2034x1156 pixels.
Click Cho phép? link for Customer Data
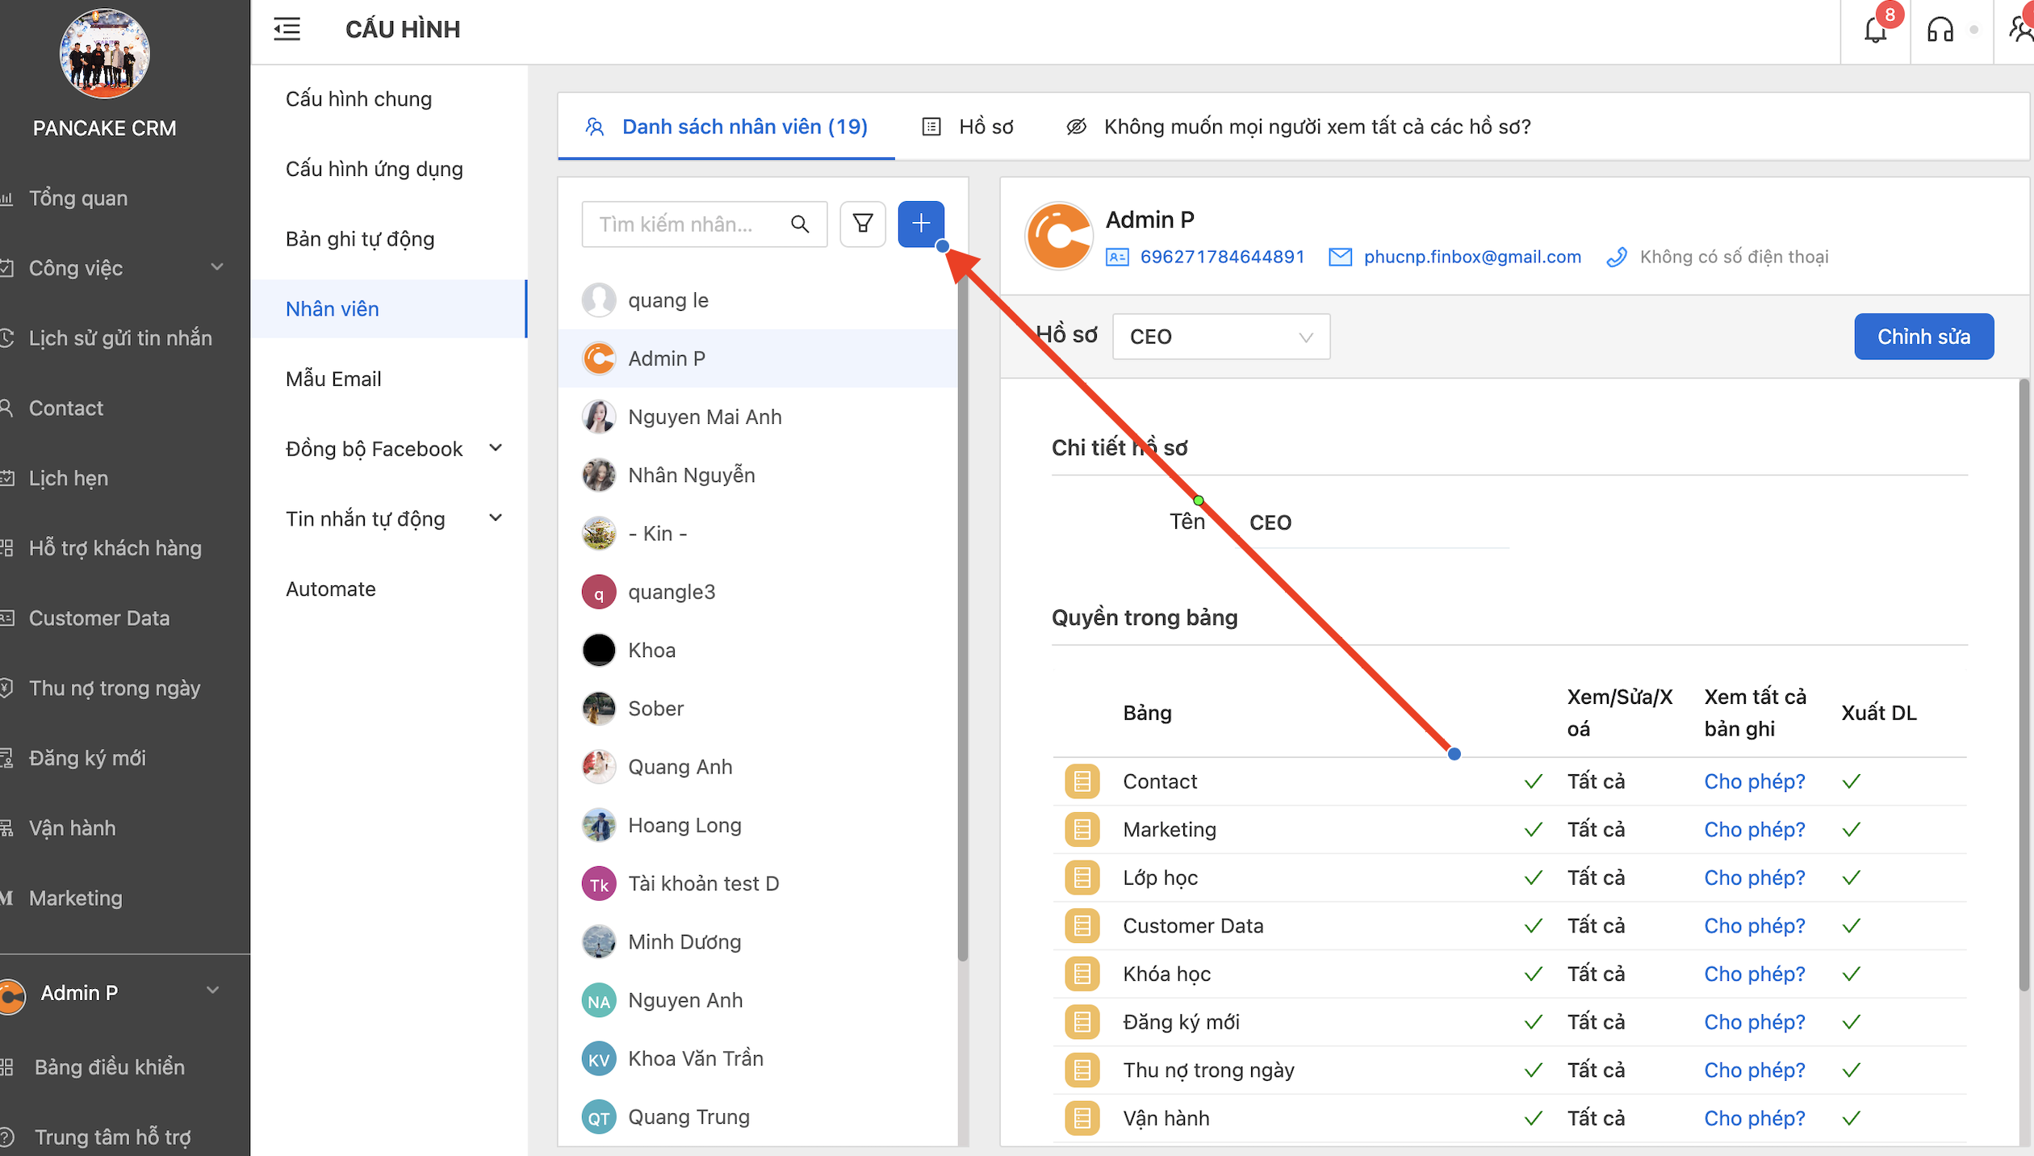(x=1754, y=926)
